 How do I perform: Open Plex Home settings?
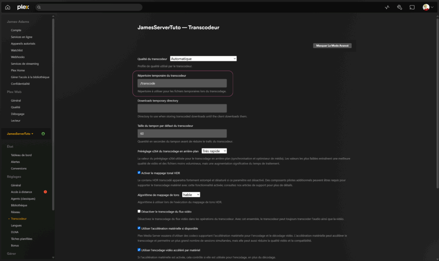[x=18, y=70]
